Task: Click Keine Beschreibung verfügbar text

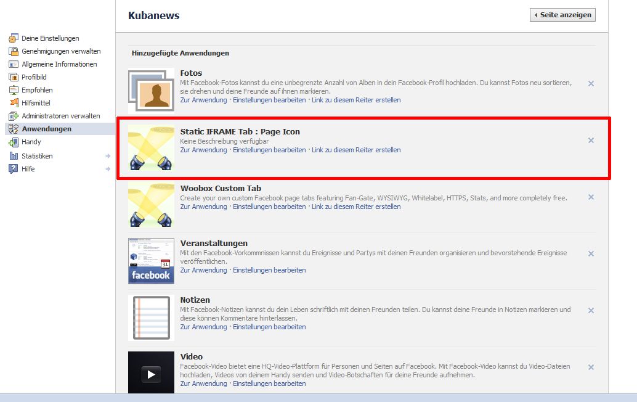Action: pos(224,141)
